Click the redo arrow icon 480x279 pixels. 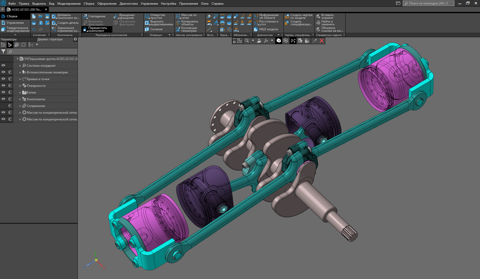pos(41,29)
